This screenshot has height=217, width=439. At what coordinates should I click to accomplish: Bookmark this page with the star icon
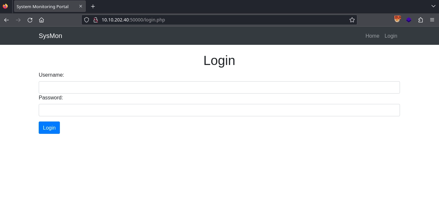point(352,20)
